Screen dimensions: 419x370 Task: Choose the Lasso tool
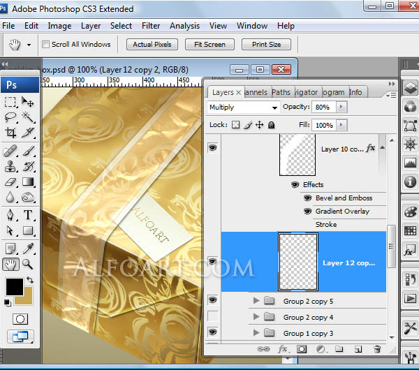click(x=10, y=117)
